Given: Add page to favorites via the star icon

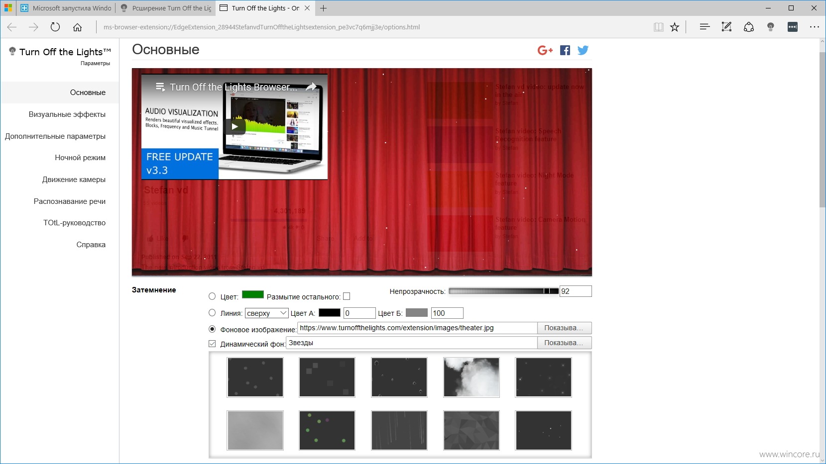Looking at the screenshot, I should pyautogui.click(x=675, y=27).
